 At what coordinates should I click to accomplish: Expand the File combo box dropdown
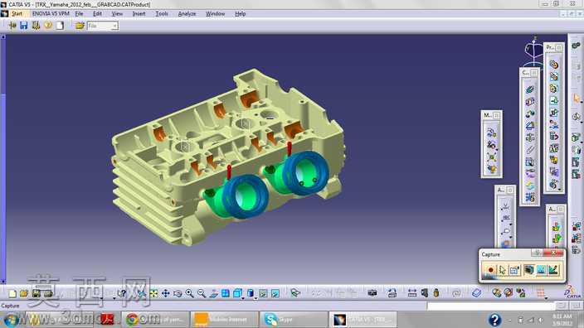114,26
